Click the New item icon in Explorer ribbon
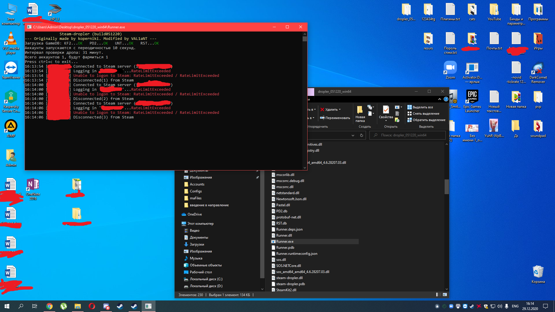 pyautogui.click(x=369, y=107)
